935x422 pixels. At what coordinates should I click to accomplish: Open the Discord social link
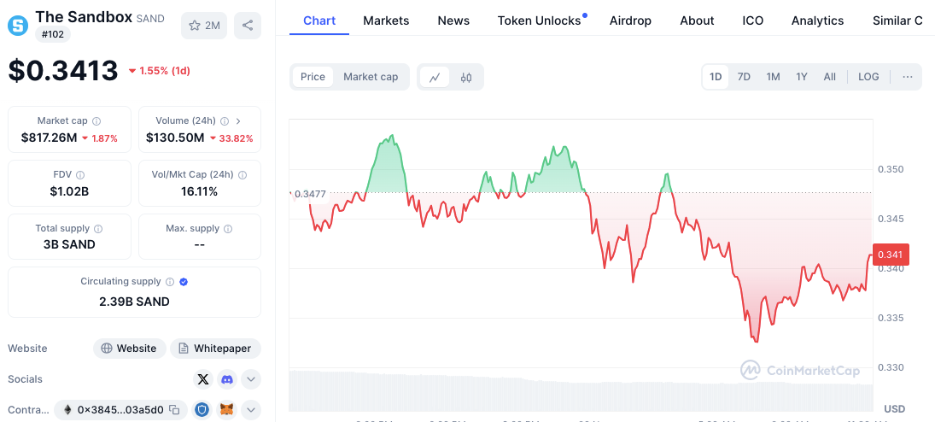click(227, 379)
